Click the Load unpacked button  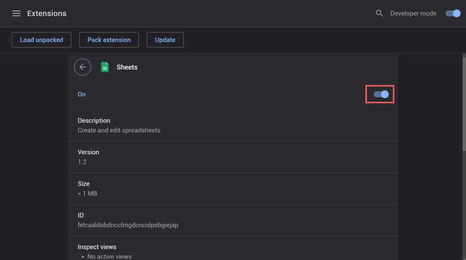(41, 40)
